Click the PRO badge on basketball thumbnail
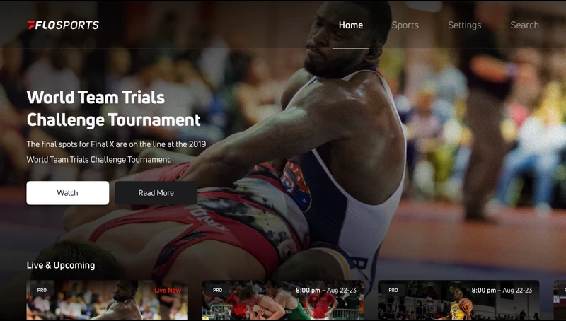The height and width of the screenshot is (321, 566). tap(393, 290)
